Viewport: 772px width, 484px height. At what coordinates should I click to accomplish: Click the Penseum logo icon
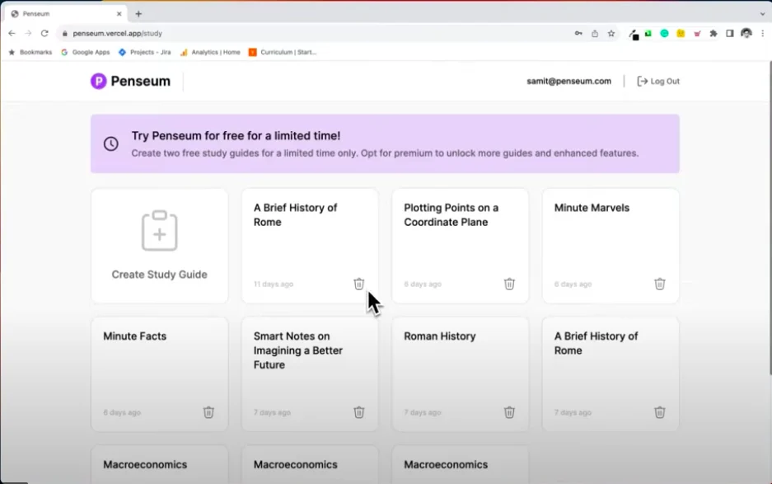(99, 81)
